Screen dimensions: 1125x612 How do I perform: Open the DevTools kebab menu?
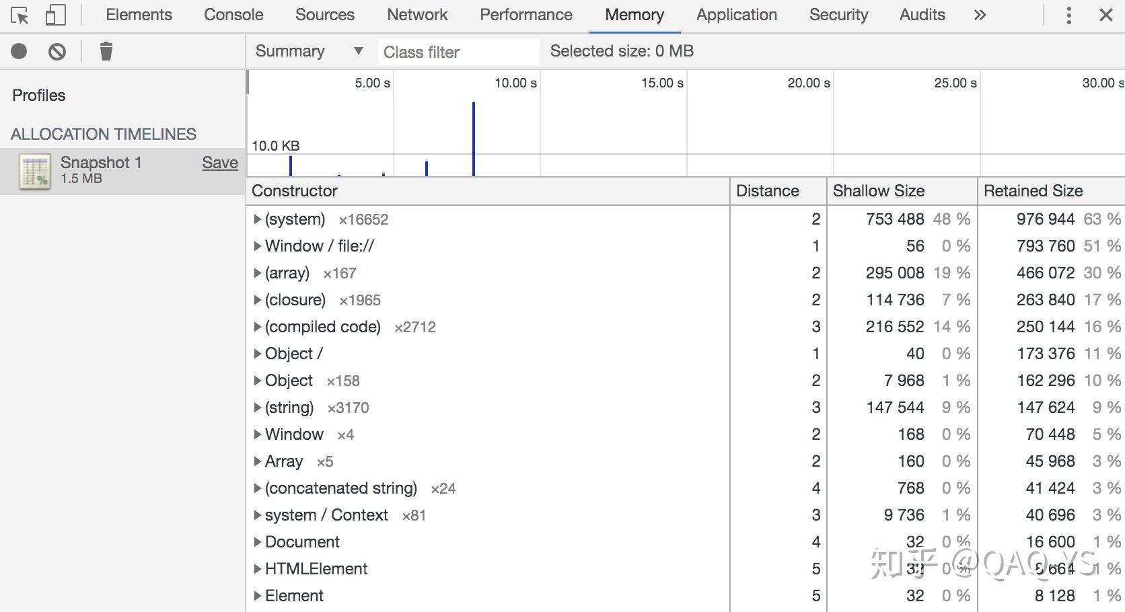[1068, 15]
